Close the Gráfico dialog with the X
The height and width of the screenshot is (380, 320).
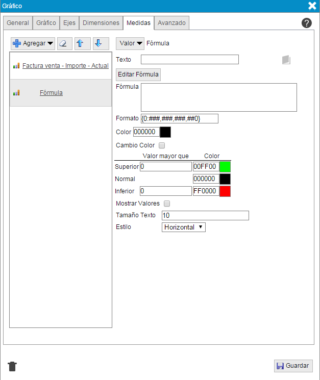312,6
